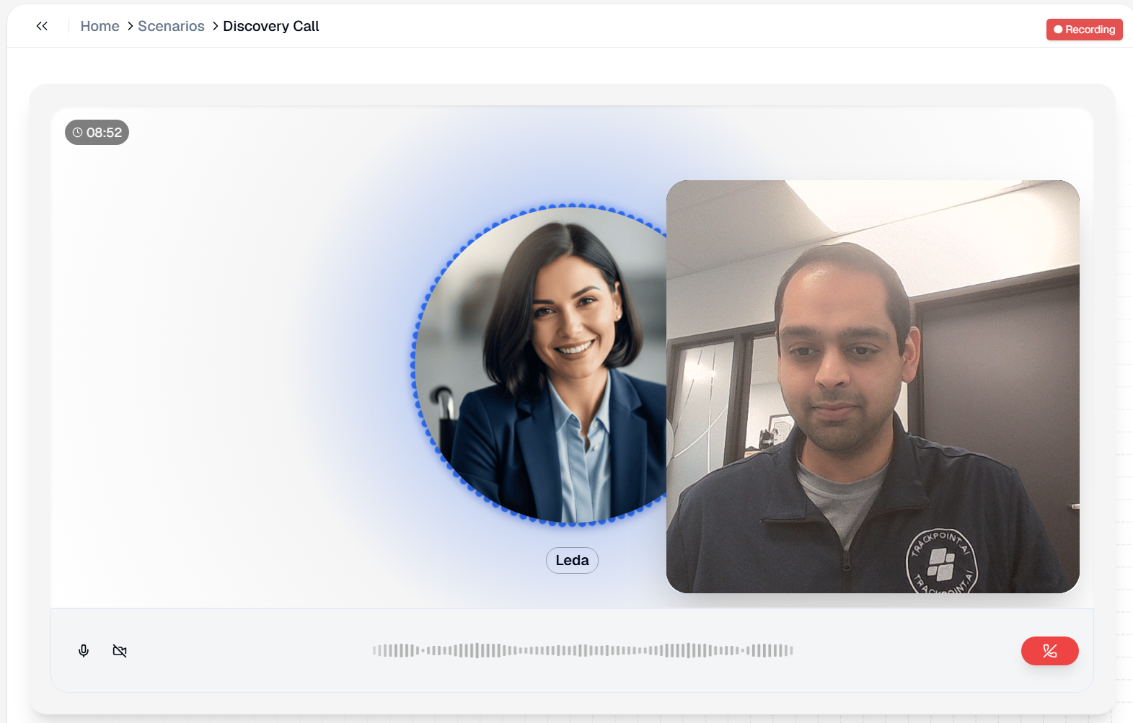Click the chevron between Home and Scenarios
Image resolution: width=1133 pixels, height=723 pixels.
(130, 26)
